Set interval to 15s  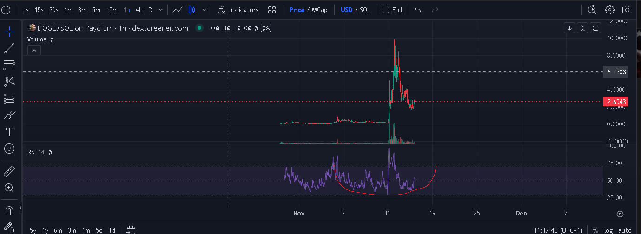(x=40, y=9)
